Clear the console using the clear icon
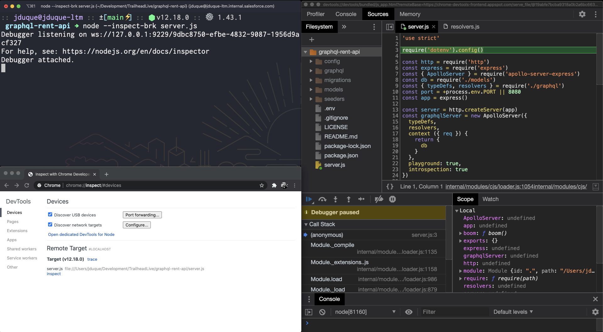The height and width of the screenshot is (332, 603). click(322, 312)
